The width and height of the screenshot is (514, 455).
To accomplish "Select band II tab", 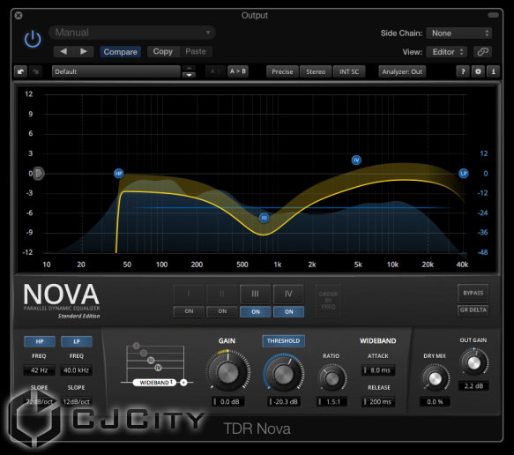I will click(x=222, y=294).
